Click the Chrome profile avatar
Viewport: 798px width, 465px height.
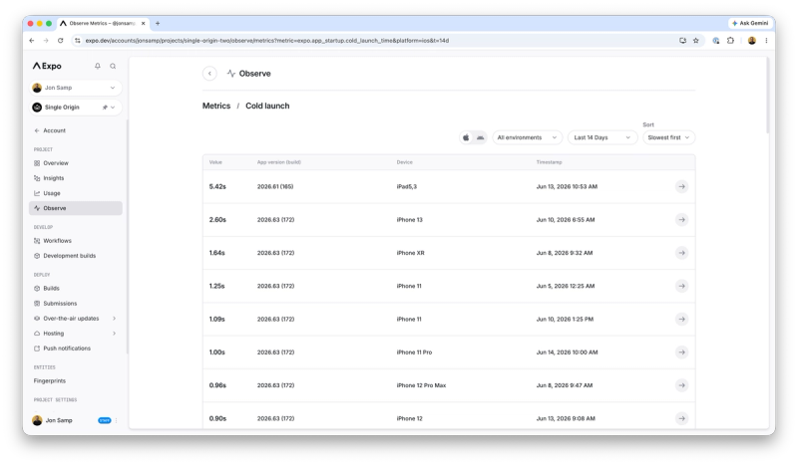(x=752, y=40)
